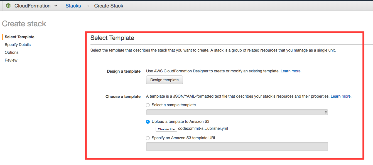Select the 'Select Template' step in sidebar
This screenshot has height=165, width=373.
[x=19, y=37]
